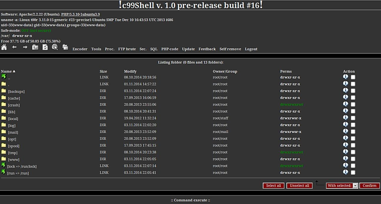The width and height of the screenshot is (381, 204).
Task: Click the green link icon beside lock
Action: [x=3, y=165]
